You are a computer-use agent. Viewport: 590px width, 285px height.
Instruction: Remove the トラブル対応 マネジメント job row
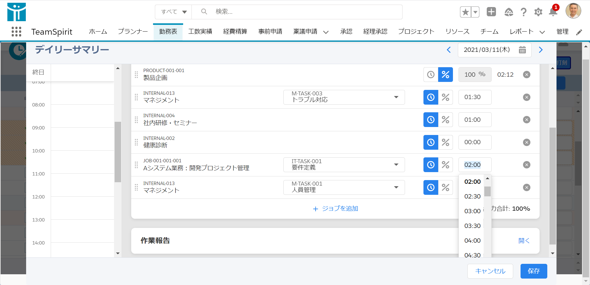point(527,97)
